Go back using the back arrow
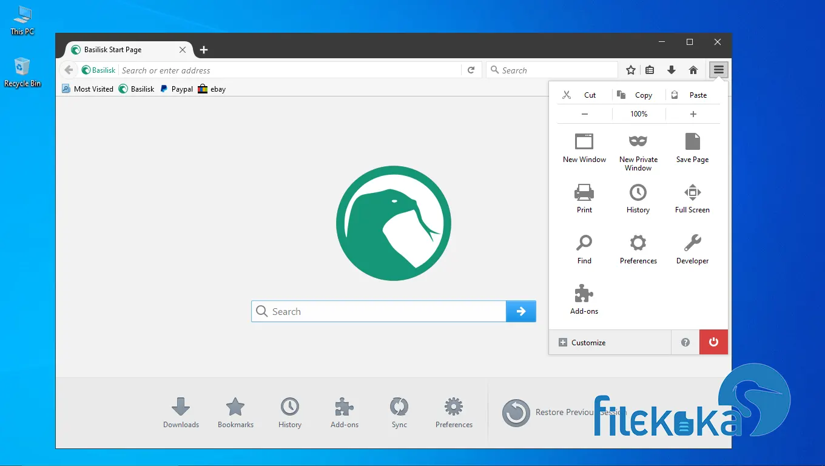The width and height of the screenshot is (825, 466). (x=69, y=70)
